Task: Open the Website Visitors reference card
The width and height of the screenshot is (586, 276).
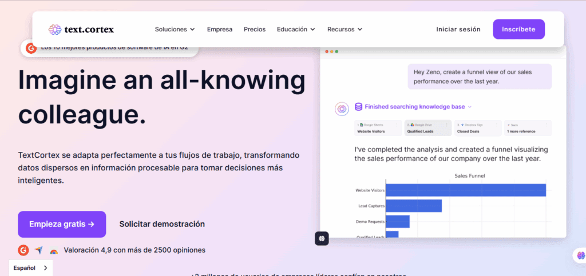Action: coord(378,127)
